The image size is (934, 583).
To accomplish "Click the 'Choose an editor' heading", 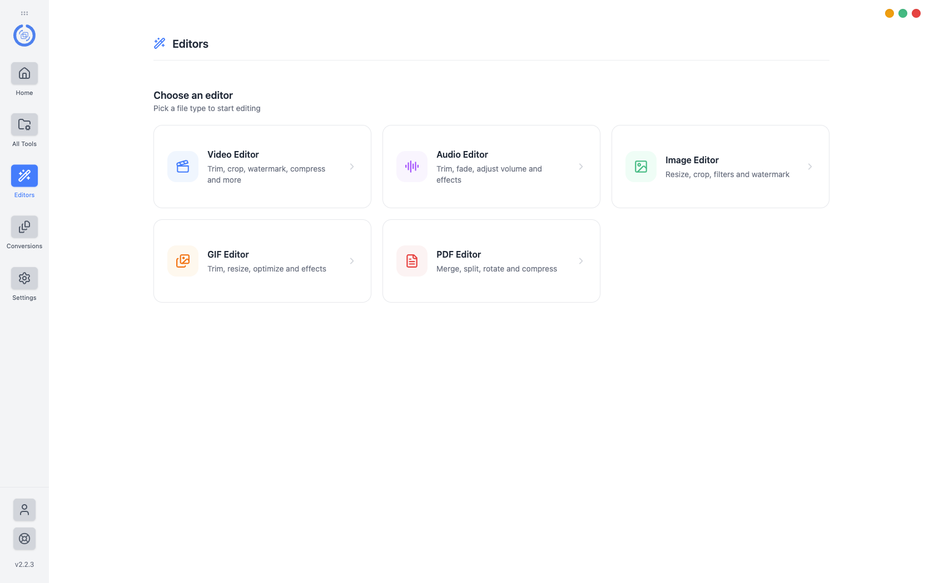I will tap(193, 95).
